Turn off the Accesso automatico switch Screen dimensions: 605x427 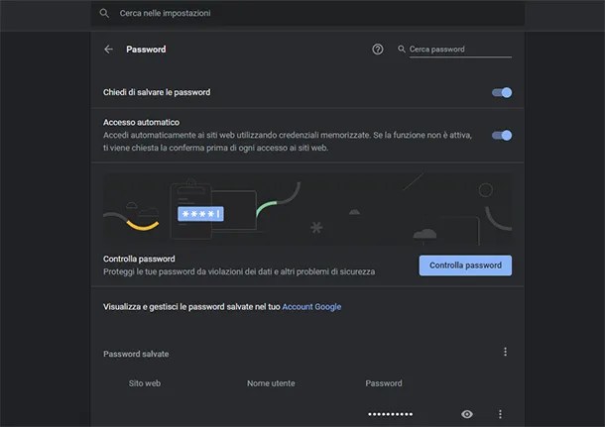[502, 135]
